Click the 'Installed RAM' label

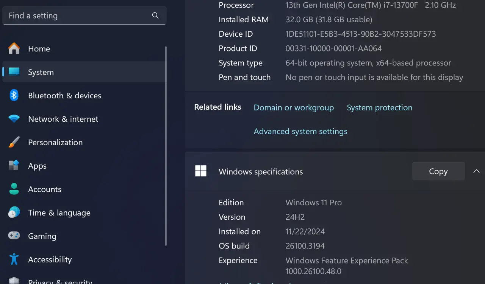pyautogui.click(x=244, y=19)
